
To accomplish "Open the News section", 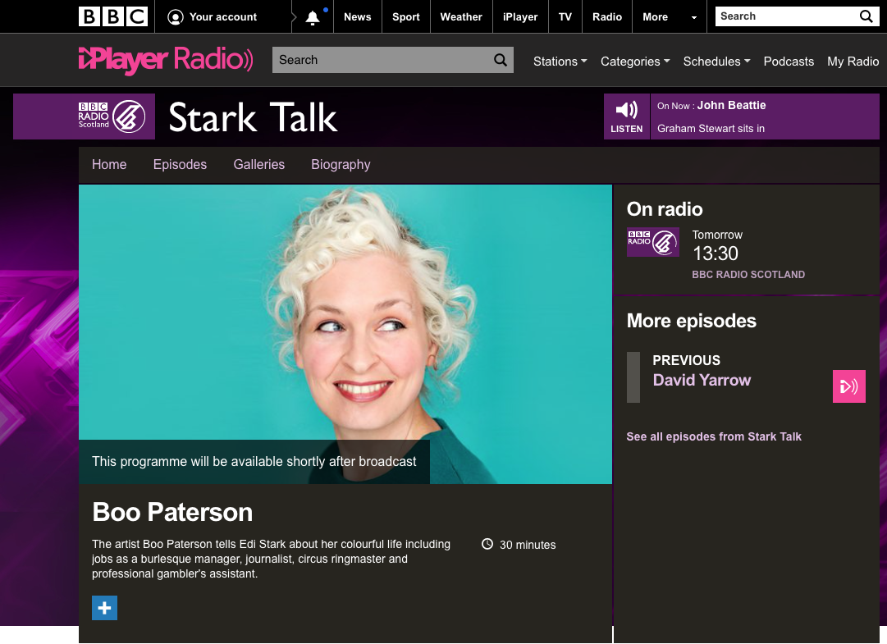I will [358, 17].
